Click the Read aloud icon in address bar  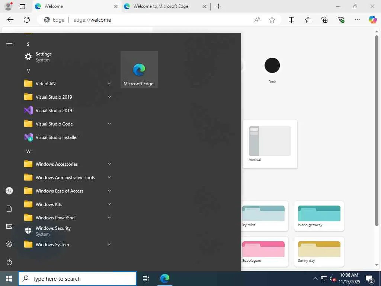click(x=257, y=20)
